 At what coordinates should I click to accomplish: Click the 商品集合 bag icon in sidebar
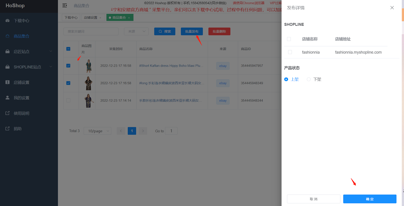coord(8,36)
